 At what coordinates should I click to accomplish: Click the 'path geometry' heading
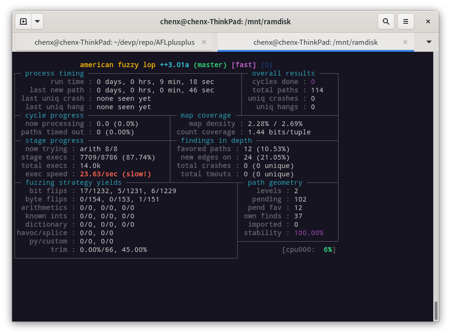pyautogui.click(x=275, y=182)
